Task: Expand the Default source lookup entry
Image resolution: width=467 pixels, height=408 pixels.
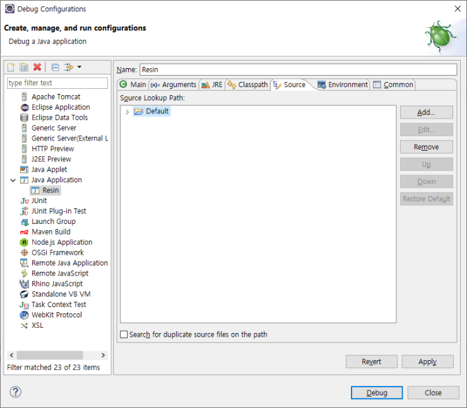Action: pos(127,112)
